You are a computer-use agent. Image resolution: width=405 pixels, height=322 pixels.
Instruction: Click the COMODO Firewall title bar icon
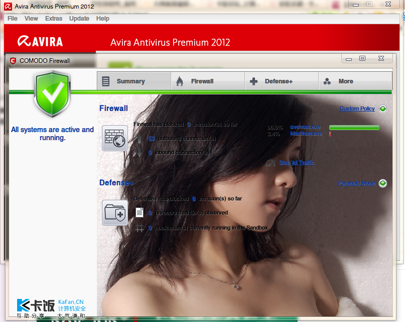[x=13, y=61]
